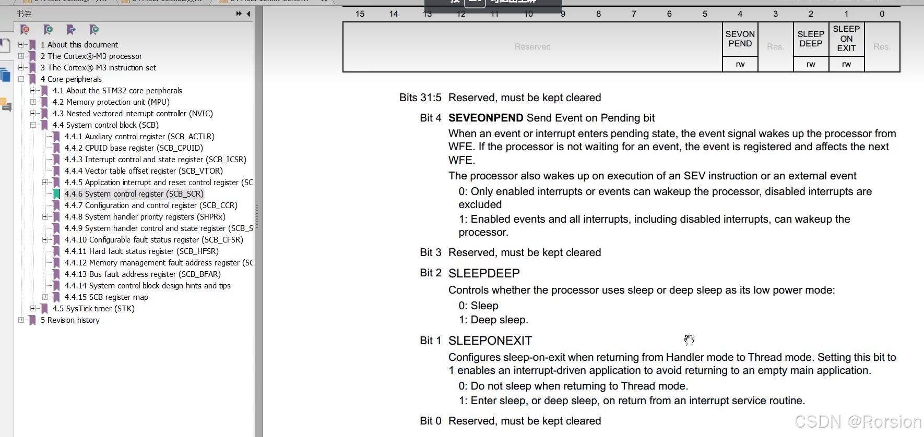Go to '4.1 About the STM32 core peripherals'

[x=117, y=91]
